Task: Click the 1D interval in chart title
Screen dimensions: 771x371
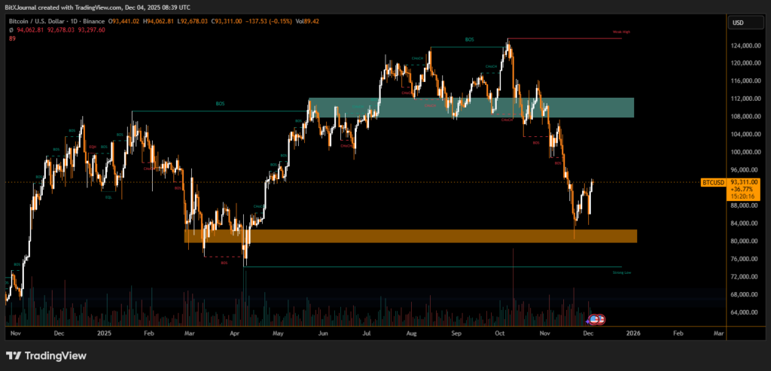Action: click(72, 23)
